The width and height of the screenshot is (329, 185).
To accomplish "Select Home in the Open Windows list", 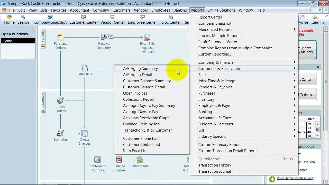I will coord(18,41).
